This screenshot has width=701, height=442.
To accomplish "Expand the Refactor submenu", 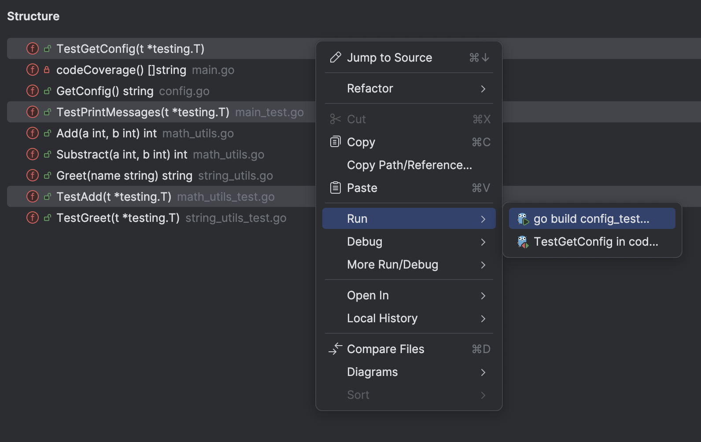I will 409,88.
